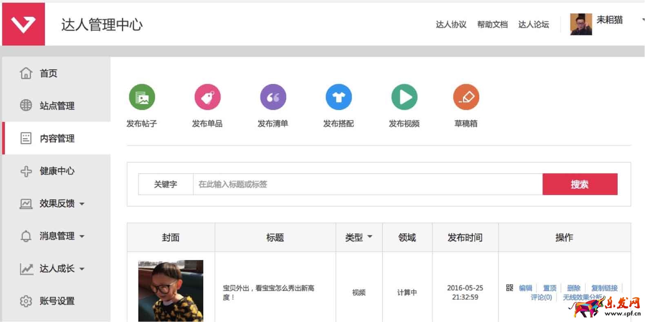
Task: Open the 帮助文档 link in header
Action: (492, 24)
